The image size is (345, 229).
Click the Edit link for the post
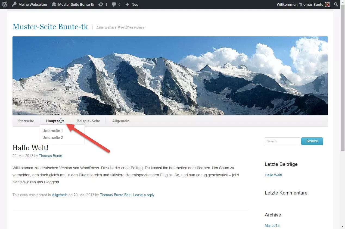pyautogui.click(x=128, y=195)
